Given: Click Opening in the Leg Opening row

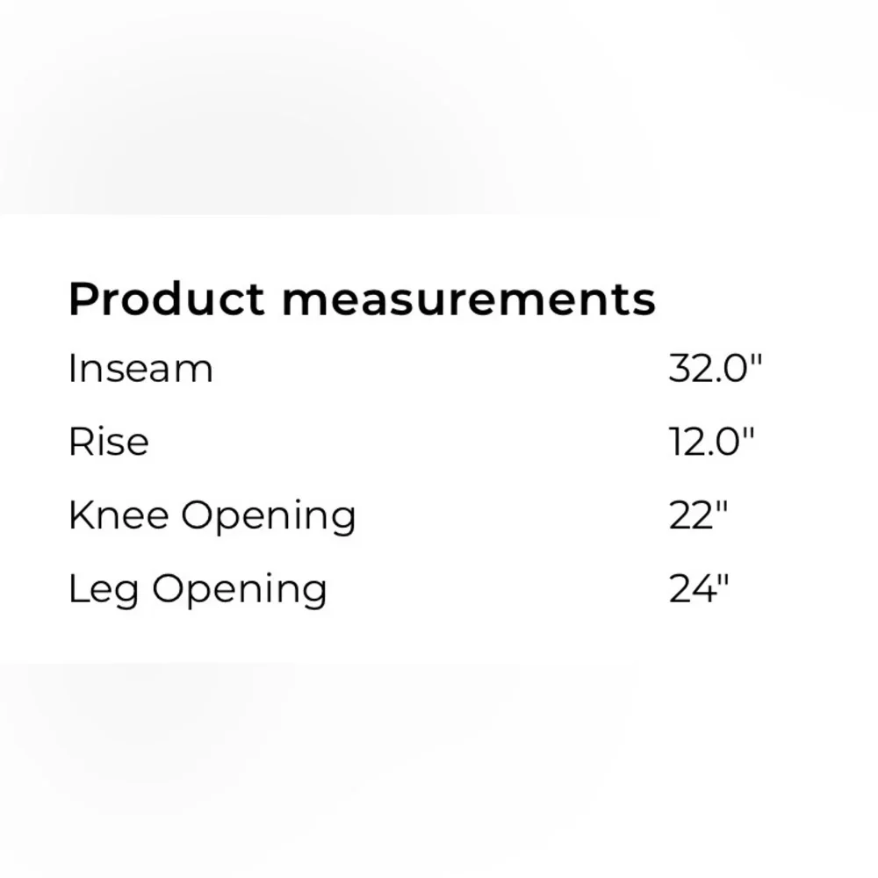Looking at the screenshot, I should [x=240, y=590].
